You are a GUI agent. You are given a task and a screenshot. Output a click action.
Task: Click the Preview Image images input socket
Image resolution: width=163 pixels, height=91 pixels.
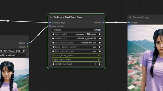tap(129, 22)
